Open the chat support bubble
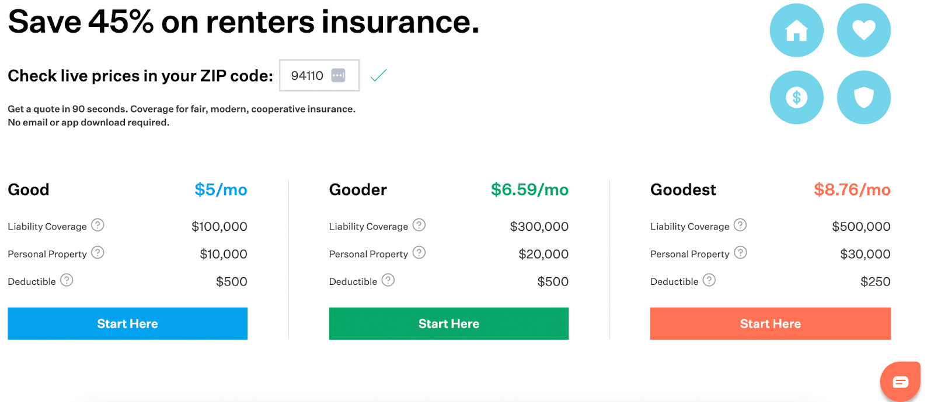The image size is (934, 402). tap(900, 381)
